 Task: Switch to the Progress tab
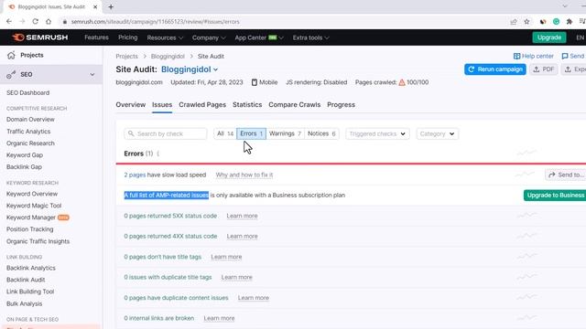(341, 105)
